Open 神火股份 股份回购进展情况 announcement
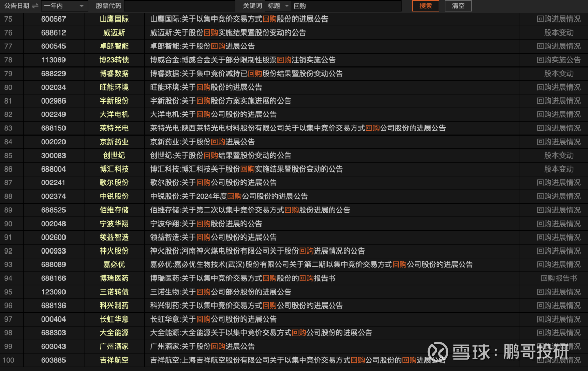Screen dimensions: 588x371 click(x=257, y=251)
